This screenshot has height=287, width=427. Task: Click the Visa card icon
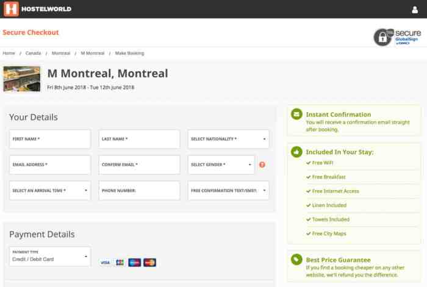105,263
